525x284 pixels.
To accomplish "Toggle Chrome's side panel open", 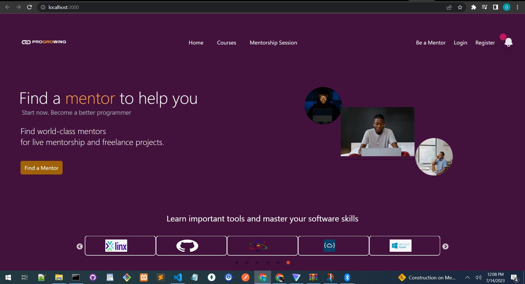I will pyautogui.click(x=495, y=7).
